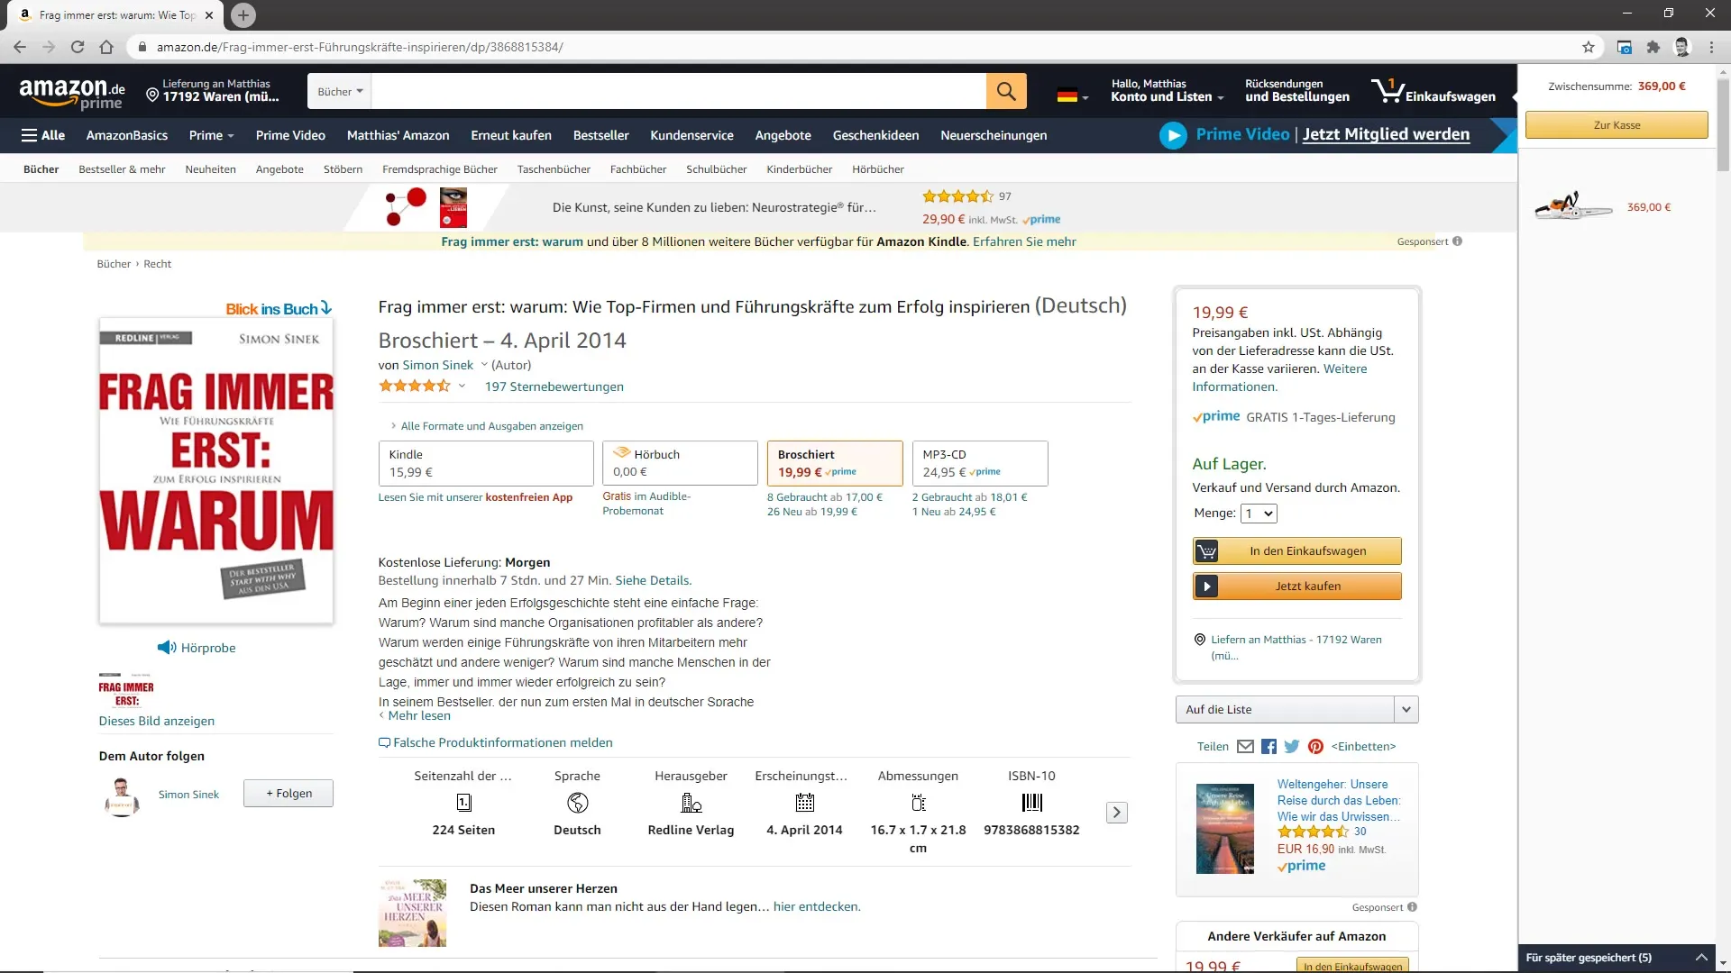Screen dimensions: 1731x973
Task: Click in the Amazon search input field
Action: 679,91
